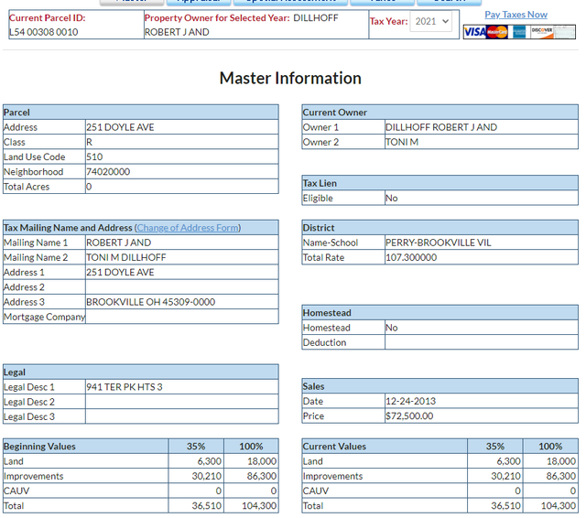Select Current Values Improvements 35% amount 30,210
Screen dimensions: 586x518
505,476
